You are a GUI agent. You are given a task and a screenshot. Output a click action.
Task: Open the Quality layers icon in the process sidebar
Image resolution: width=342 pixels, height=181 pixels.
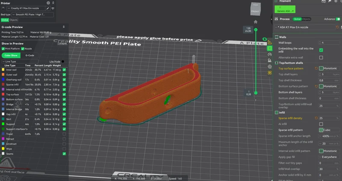[x=270, y=42]
